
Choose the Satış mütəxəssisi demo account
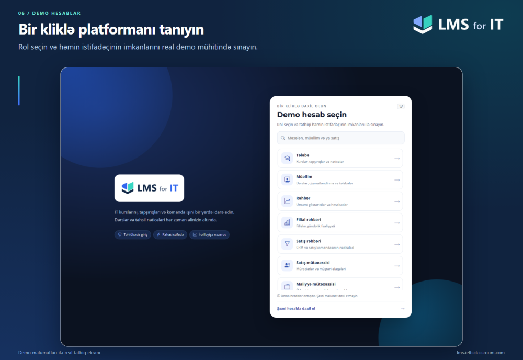(340, 266)
